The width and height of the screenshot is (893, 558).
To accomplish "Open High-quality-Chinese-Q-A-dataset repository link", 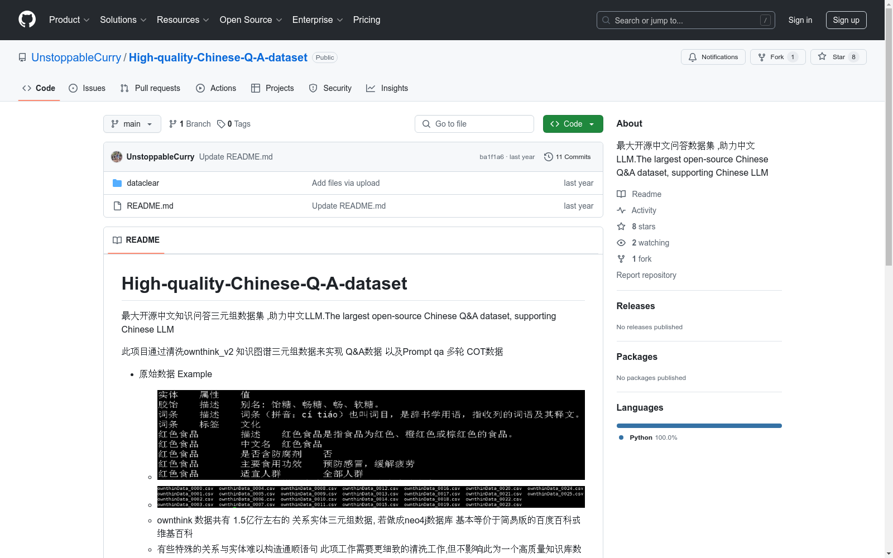I will point(218,57).
